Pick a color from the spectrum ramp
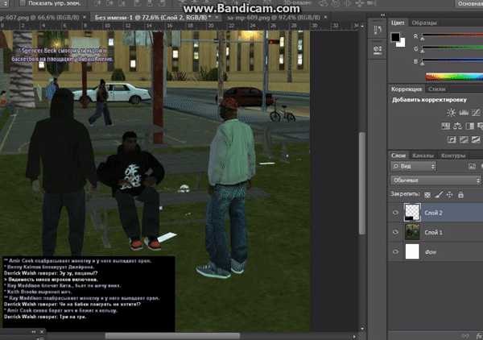This screenshot has width=483, height=340. click(x=454, y=77)
